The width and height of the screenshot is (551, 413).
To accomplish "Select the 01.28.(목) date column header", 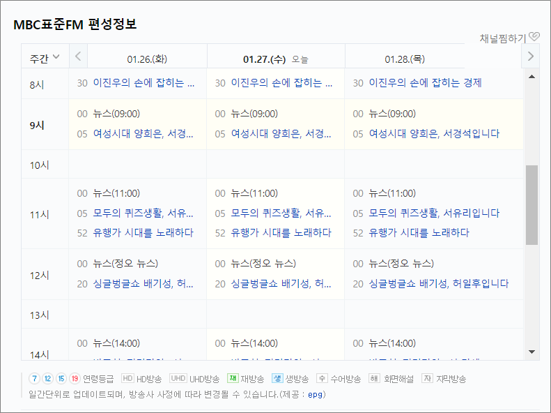I will (405, 59).
